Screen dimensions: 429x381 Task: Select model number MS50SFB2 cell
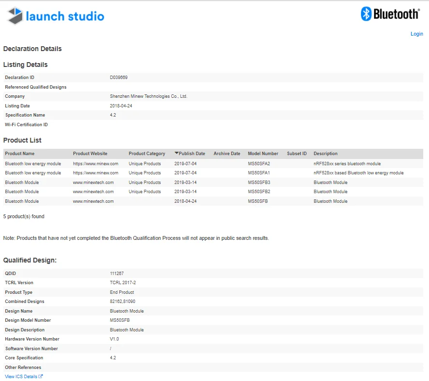tap(259, 192)
